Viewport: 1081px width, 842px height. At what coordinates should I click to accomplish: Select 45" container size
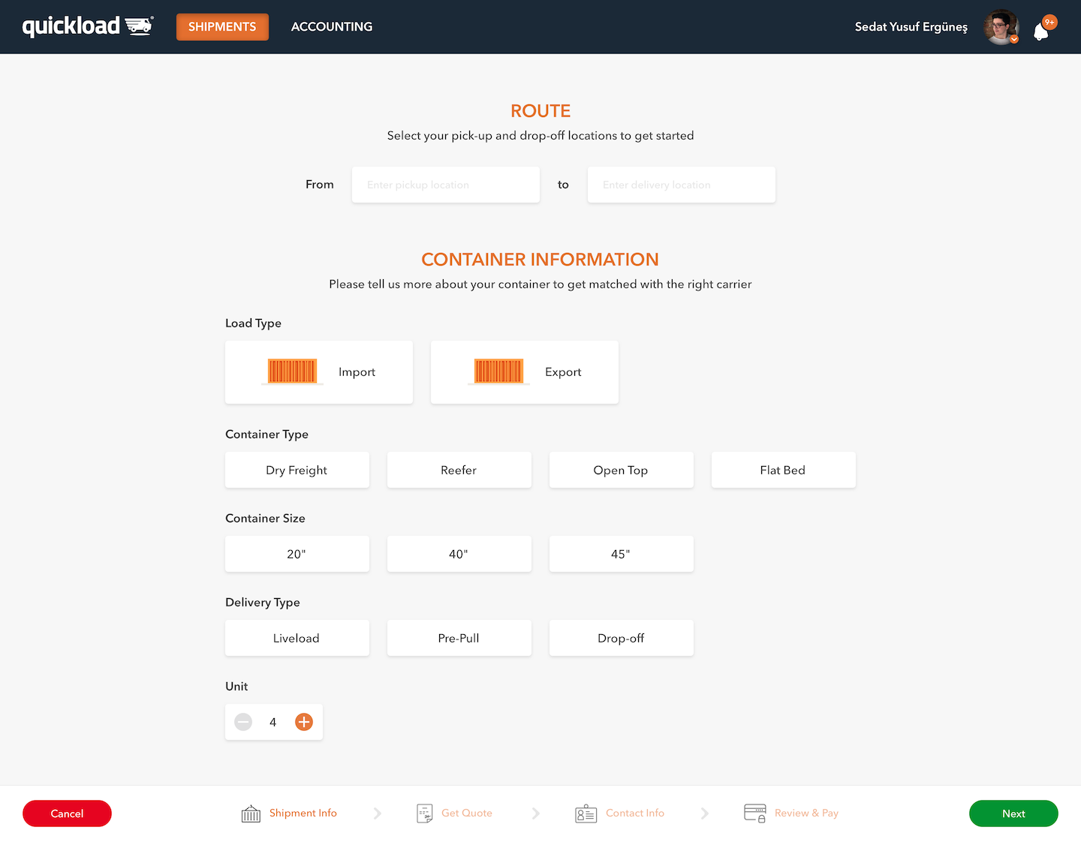pyautogui.click(x=622, y=554)
